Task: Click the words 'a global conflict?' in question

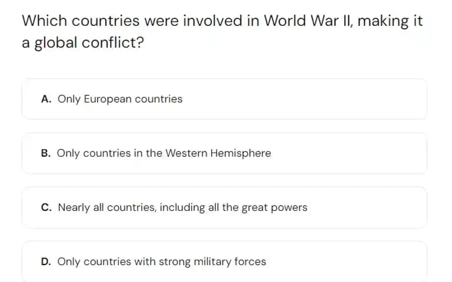Action: click(x=83, y=42)
